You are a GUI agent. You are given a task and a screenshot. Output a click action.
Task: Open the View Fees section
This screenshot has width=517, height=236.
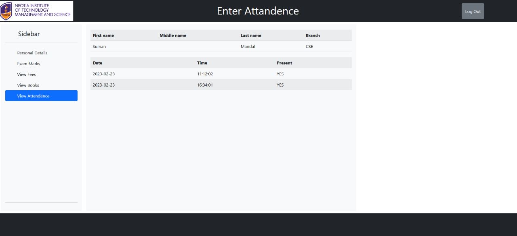(x=26, y=75)
